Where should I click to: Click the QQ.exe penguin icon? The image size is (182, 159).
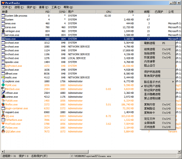point(3,116)
